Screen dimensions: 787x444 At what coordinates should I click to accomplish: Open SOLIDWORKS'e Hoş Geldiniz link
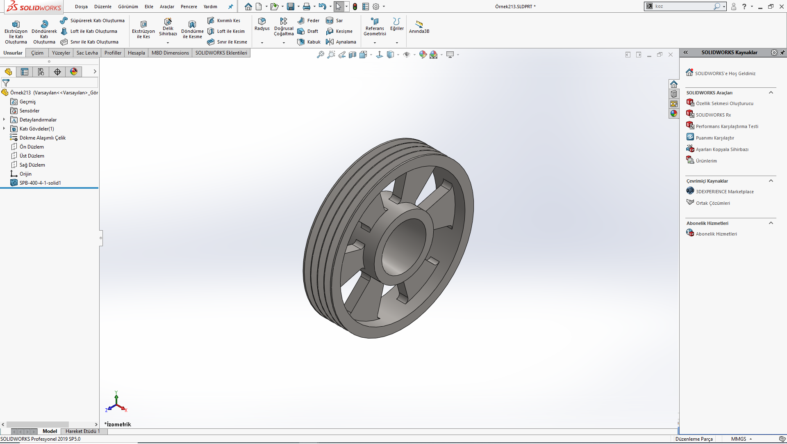(x=725, y=73)
